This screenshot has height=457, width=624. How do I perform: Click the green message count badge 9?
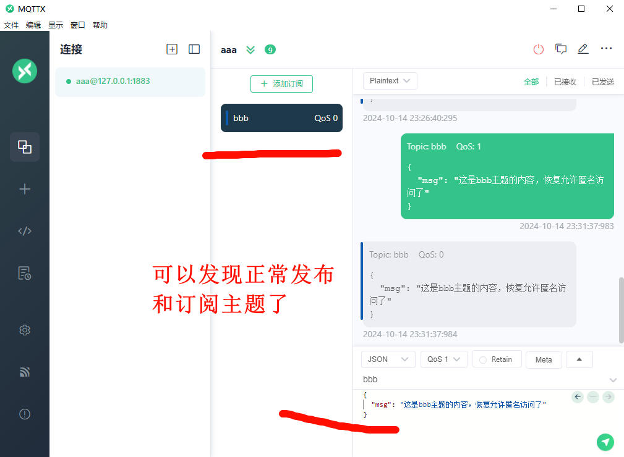click(x=270, y=49)
